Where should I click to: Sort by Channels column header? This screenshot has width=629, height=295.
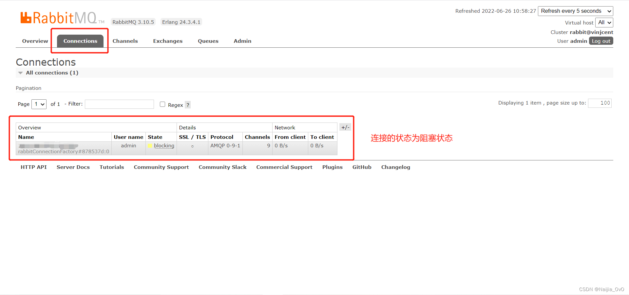(x=257, y=137)
